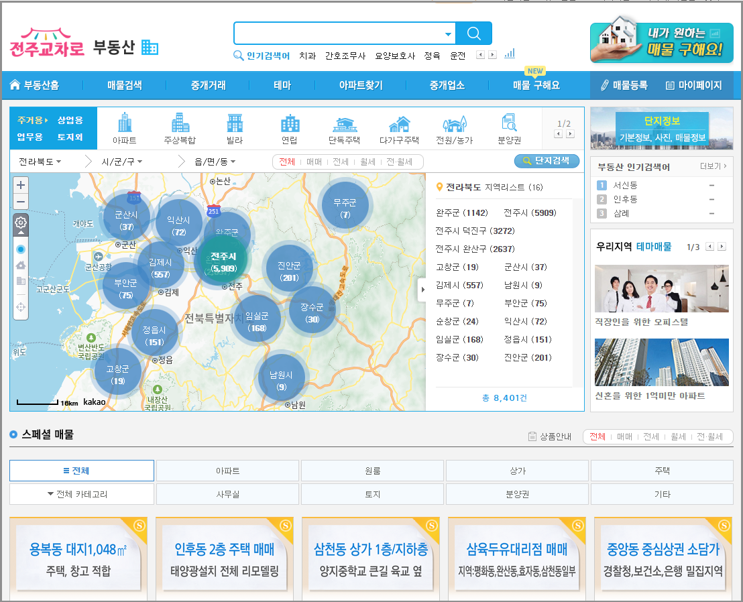This screenshot has width=743, height=602.
Task: Choose the 단독주택 house icon
Action: [344, 124]
